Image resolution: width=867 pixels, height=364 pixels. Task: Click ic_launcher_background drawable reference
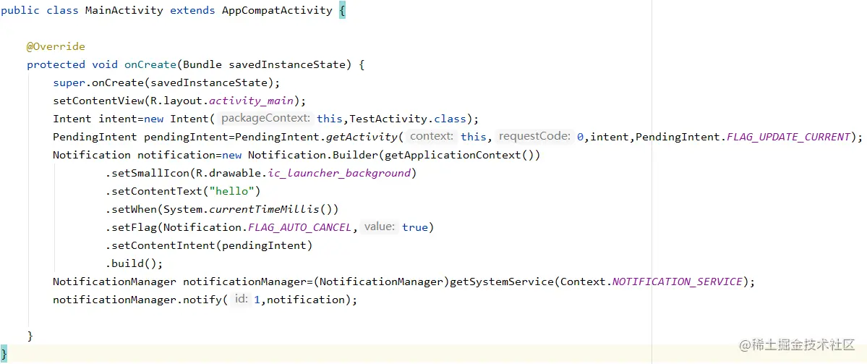339,173
